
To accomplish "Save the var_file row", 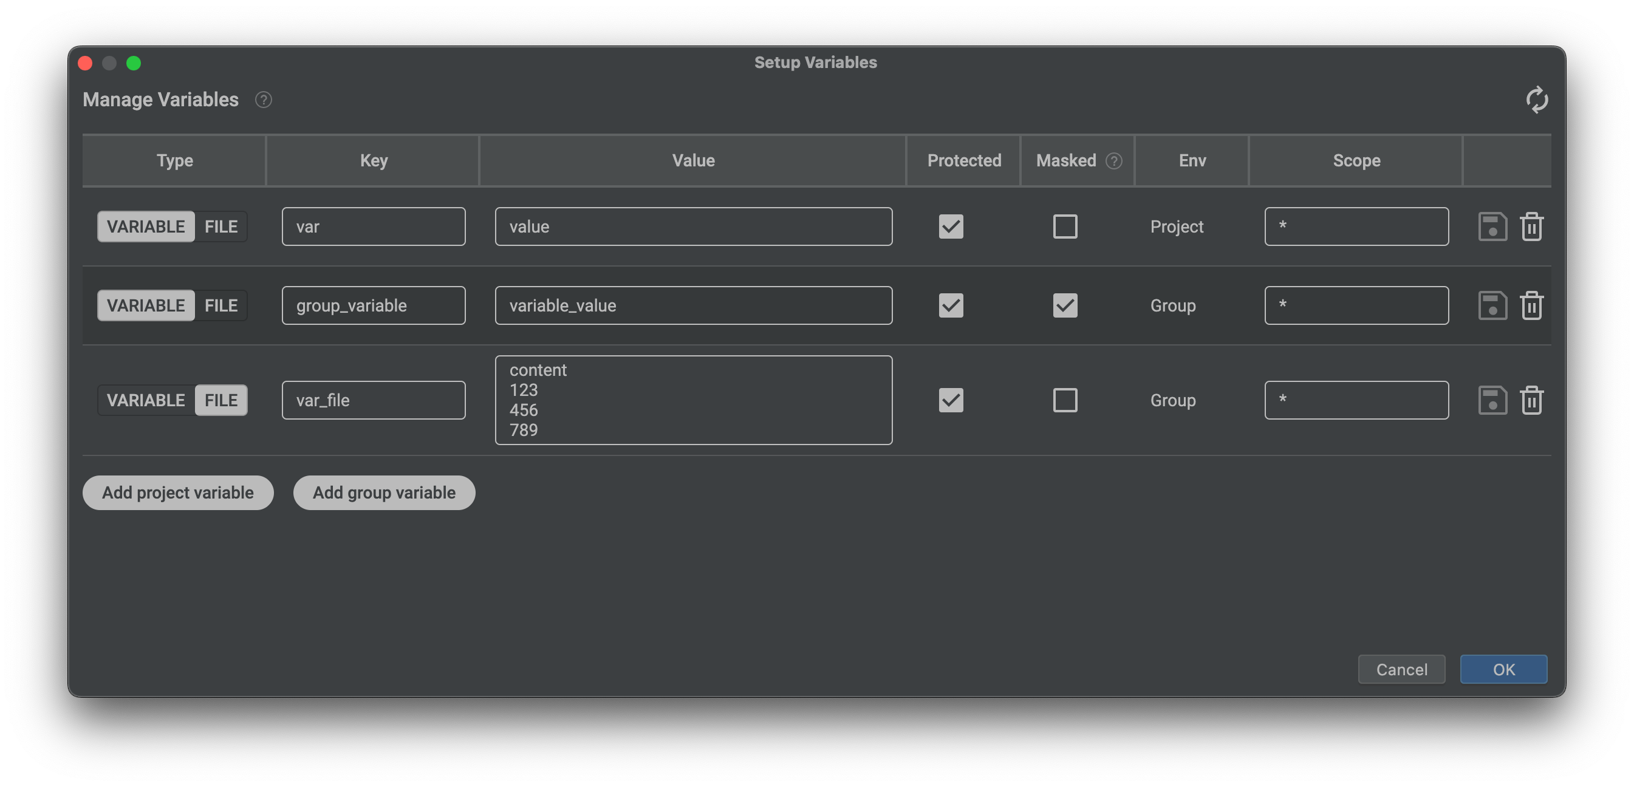I will tap(1492, 400).
